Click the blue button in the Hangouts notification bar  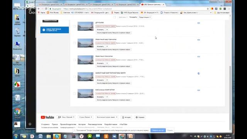point(158,131)
